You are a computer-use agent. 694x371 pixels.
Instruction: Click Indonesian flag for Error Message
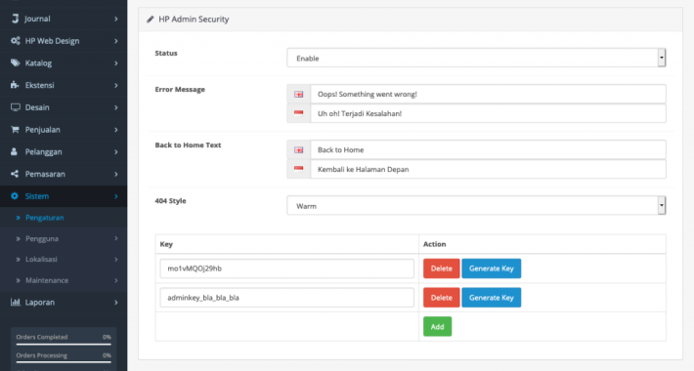(x=299, y=112)
